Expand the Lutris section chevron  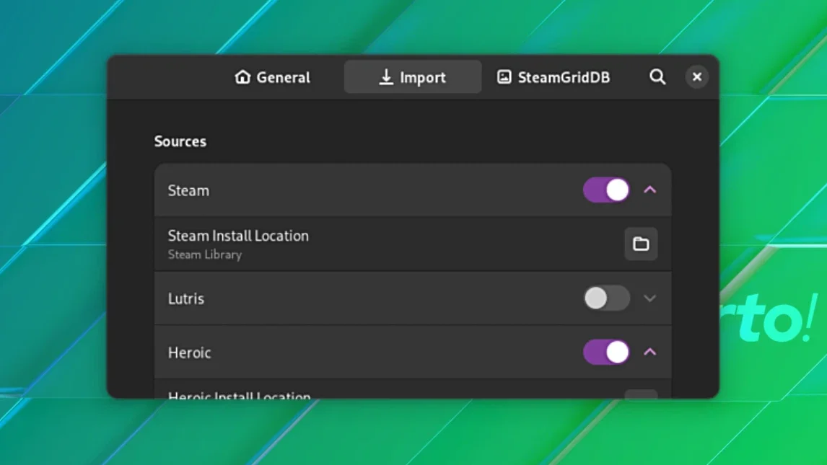(649, 298)
